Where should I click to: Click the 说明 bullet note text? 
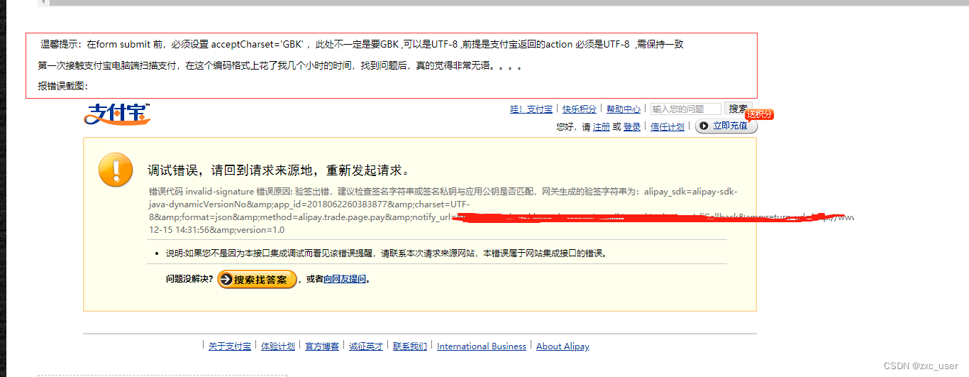tap(387, 253)
